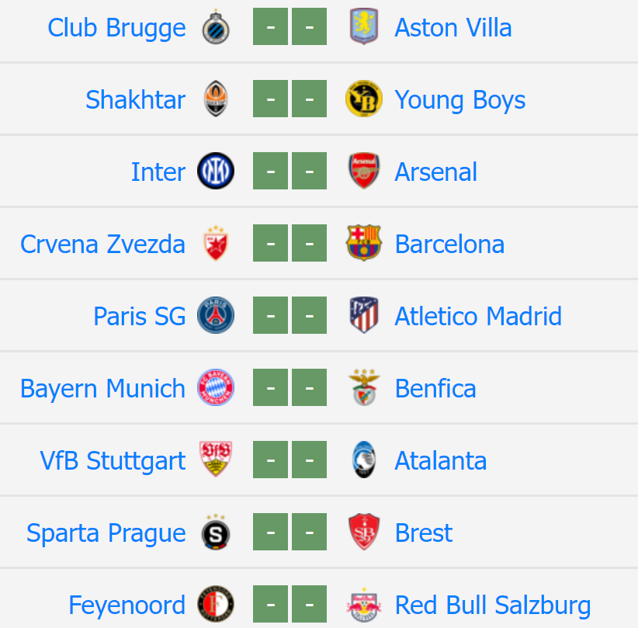Click Feyenoord home score box
This screenshot has width=638, height=628.
[270, 604]
